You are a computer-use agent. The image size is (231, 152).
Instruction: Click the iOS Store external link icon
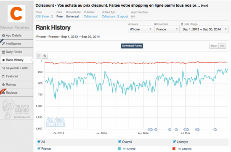(52, 17)
